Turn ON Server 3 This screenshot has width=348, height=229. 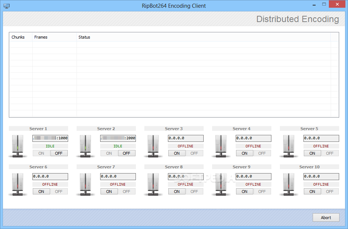tap(177, 153)
